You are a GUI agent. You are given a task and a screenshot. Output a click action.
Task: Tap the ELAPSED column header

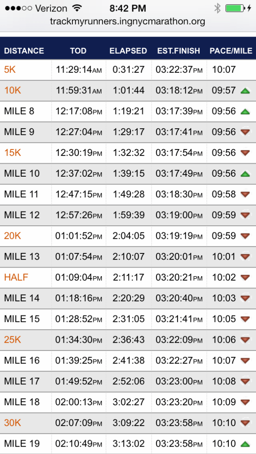click(x=128, y=51)
